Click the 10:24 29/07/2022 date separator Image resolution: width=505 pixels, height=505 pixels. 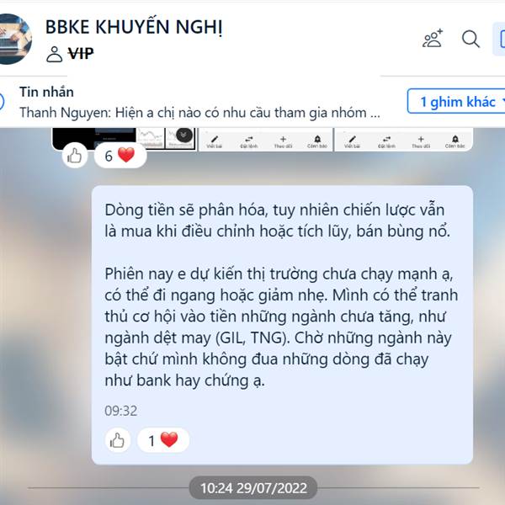[253, 488]
